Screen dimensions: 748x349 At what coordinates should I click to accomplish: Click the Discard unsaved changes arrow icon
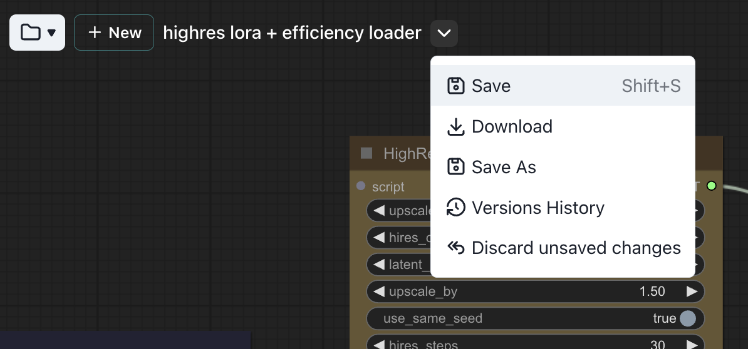(x=455, y=248)
